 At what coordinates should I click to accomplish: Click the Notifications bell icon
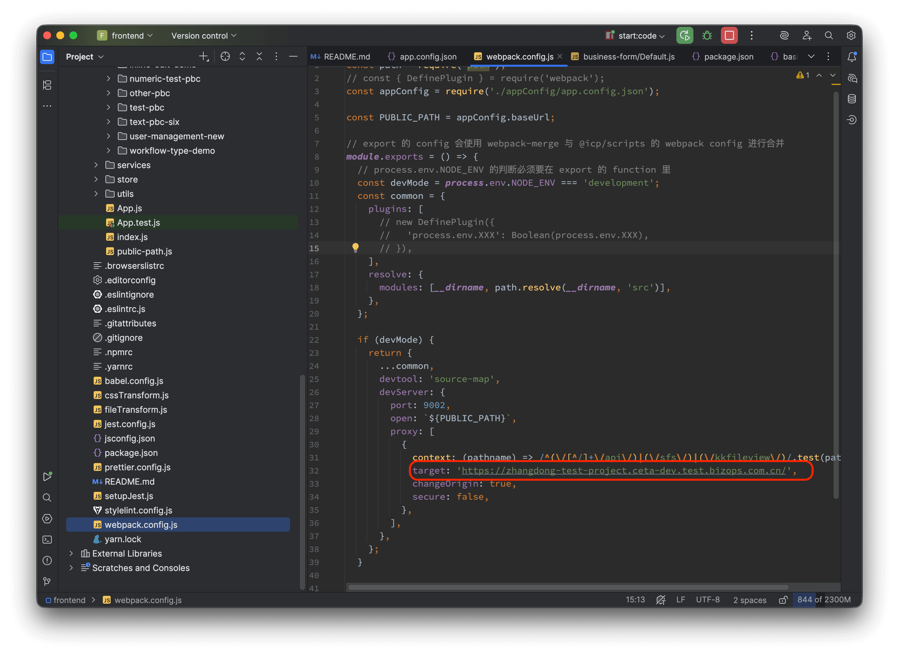pyautogui.click(x=852, y=57)
